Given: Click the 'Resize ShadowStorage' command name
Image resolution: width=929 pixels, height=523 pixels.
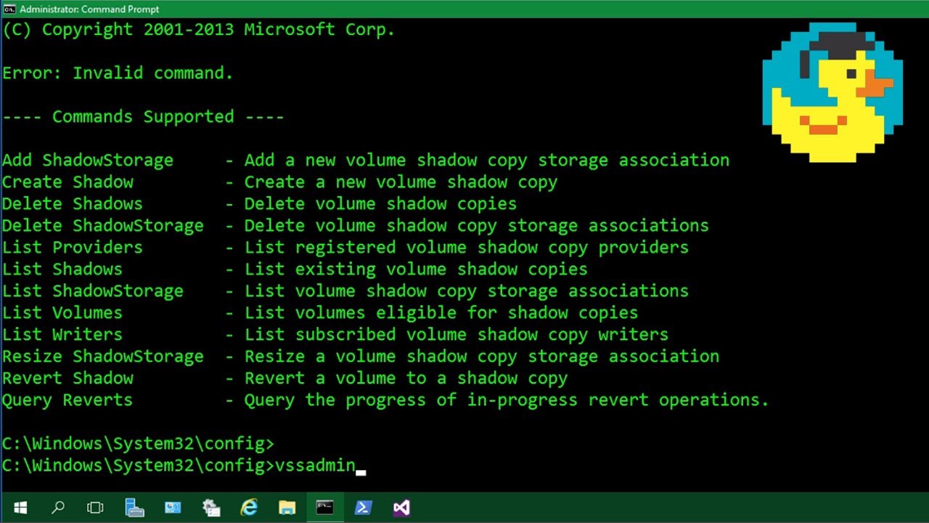Looking at the screenshot, I should pos(103,356).
